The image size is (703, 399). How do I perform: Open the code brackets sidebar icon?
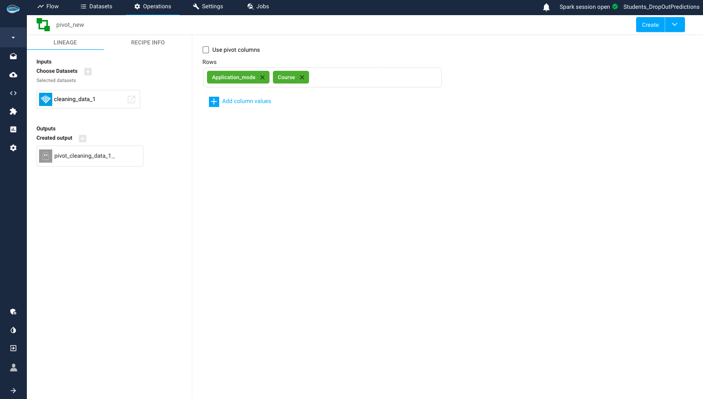(x=13, y=93)
